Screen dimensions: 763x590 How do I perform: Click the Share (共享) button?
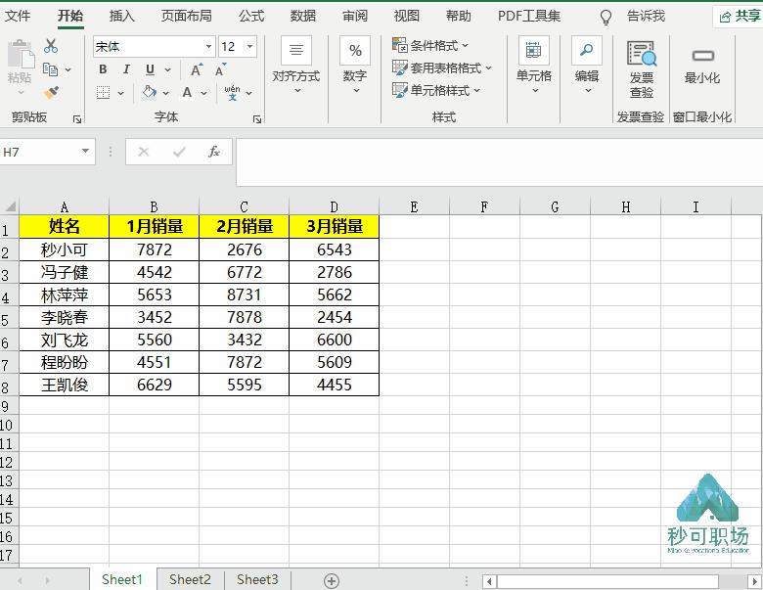(x=740, y=17)
